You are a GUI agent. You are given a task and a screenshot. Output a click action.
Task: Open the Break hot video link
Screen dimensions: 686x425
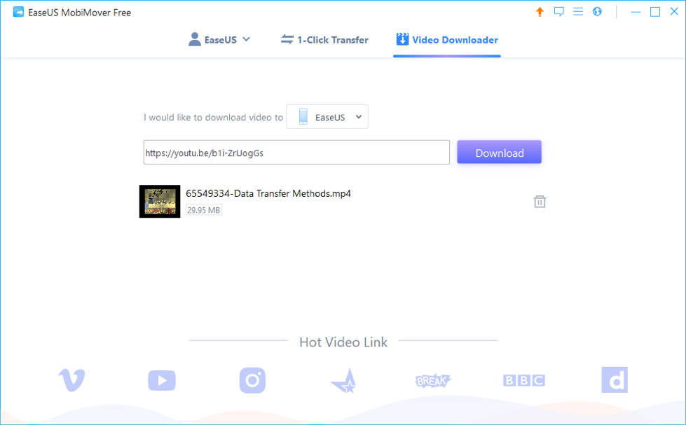[x=432, y=381]
